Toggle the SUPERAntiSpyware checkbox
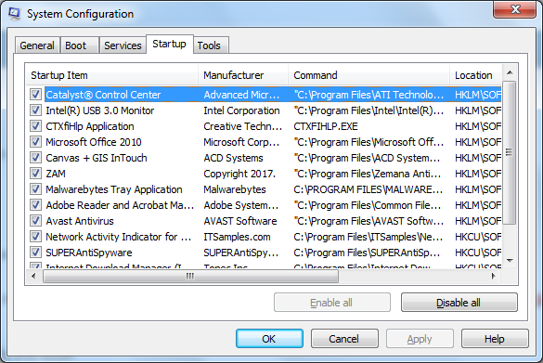 click(x=35, y=253)
